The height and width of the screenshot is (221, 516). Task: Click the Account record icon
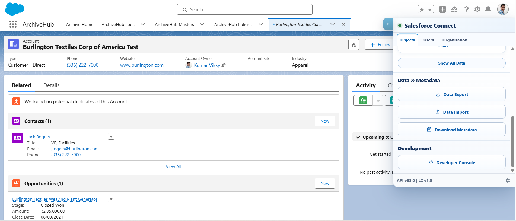[x=13, y=44]
